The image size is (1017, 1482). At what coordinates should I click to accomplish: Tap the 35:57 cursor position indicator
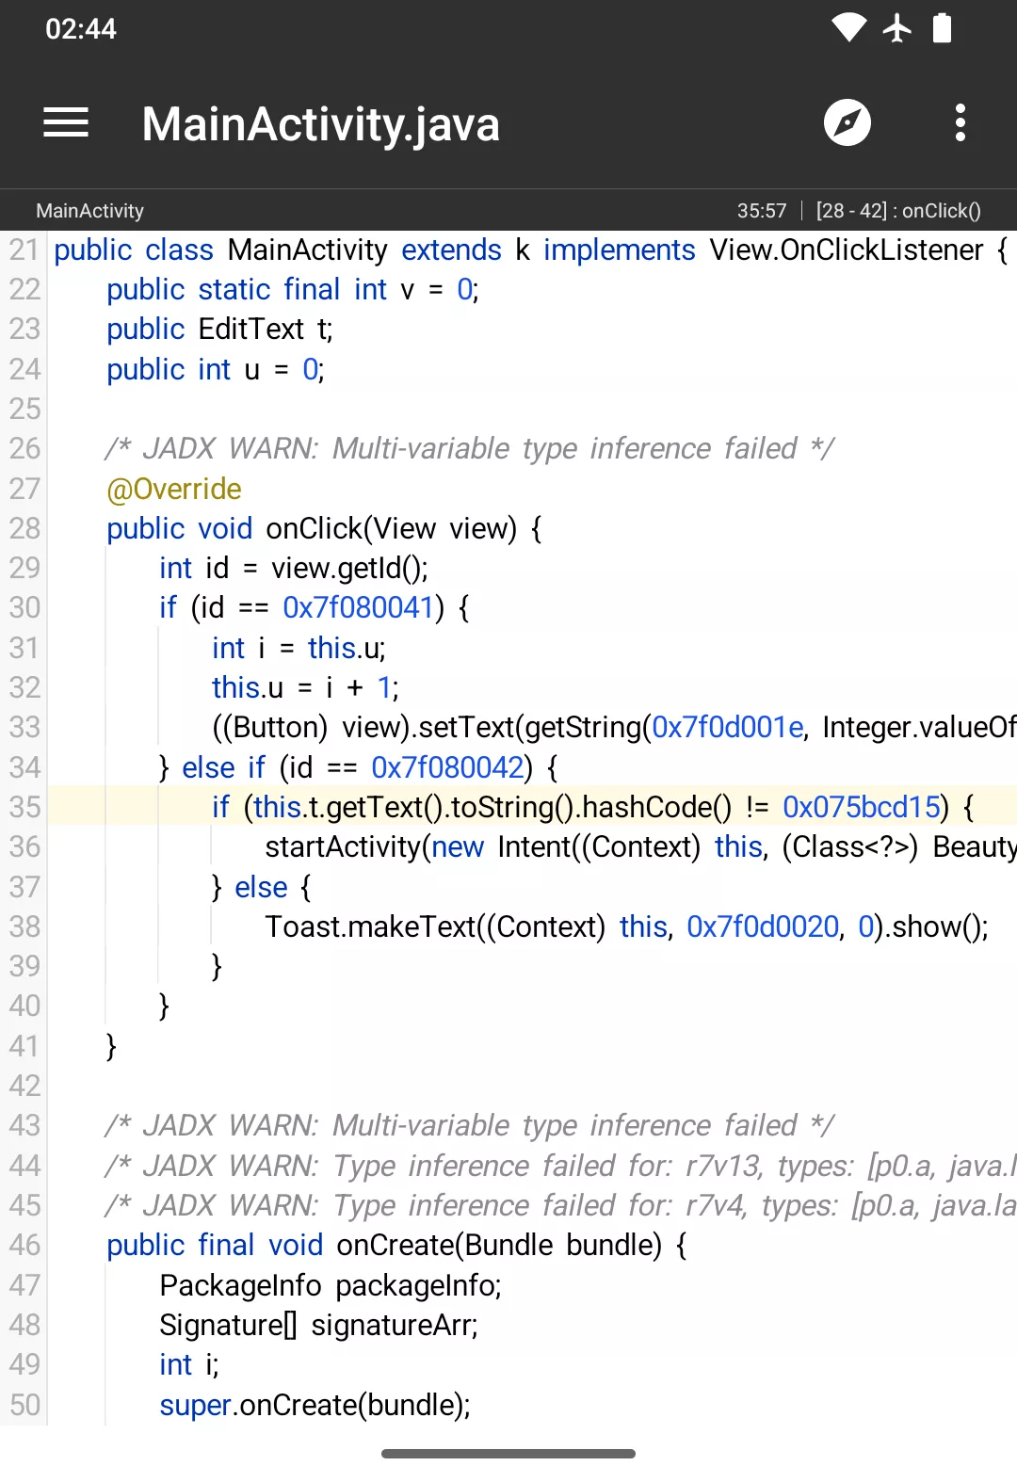pos(761,211)
